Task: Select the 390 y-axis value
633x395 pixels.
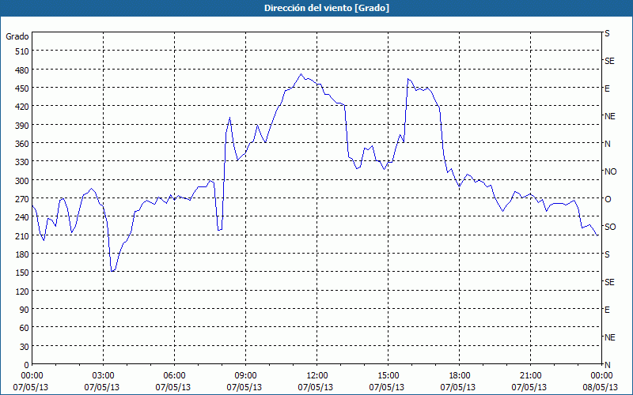Action: click(x=23, y=126)
